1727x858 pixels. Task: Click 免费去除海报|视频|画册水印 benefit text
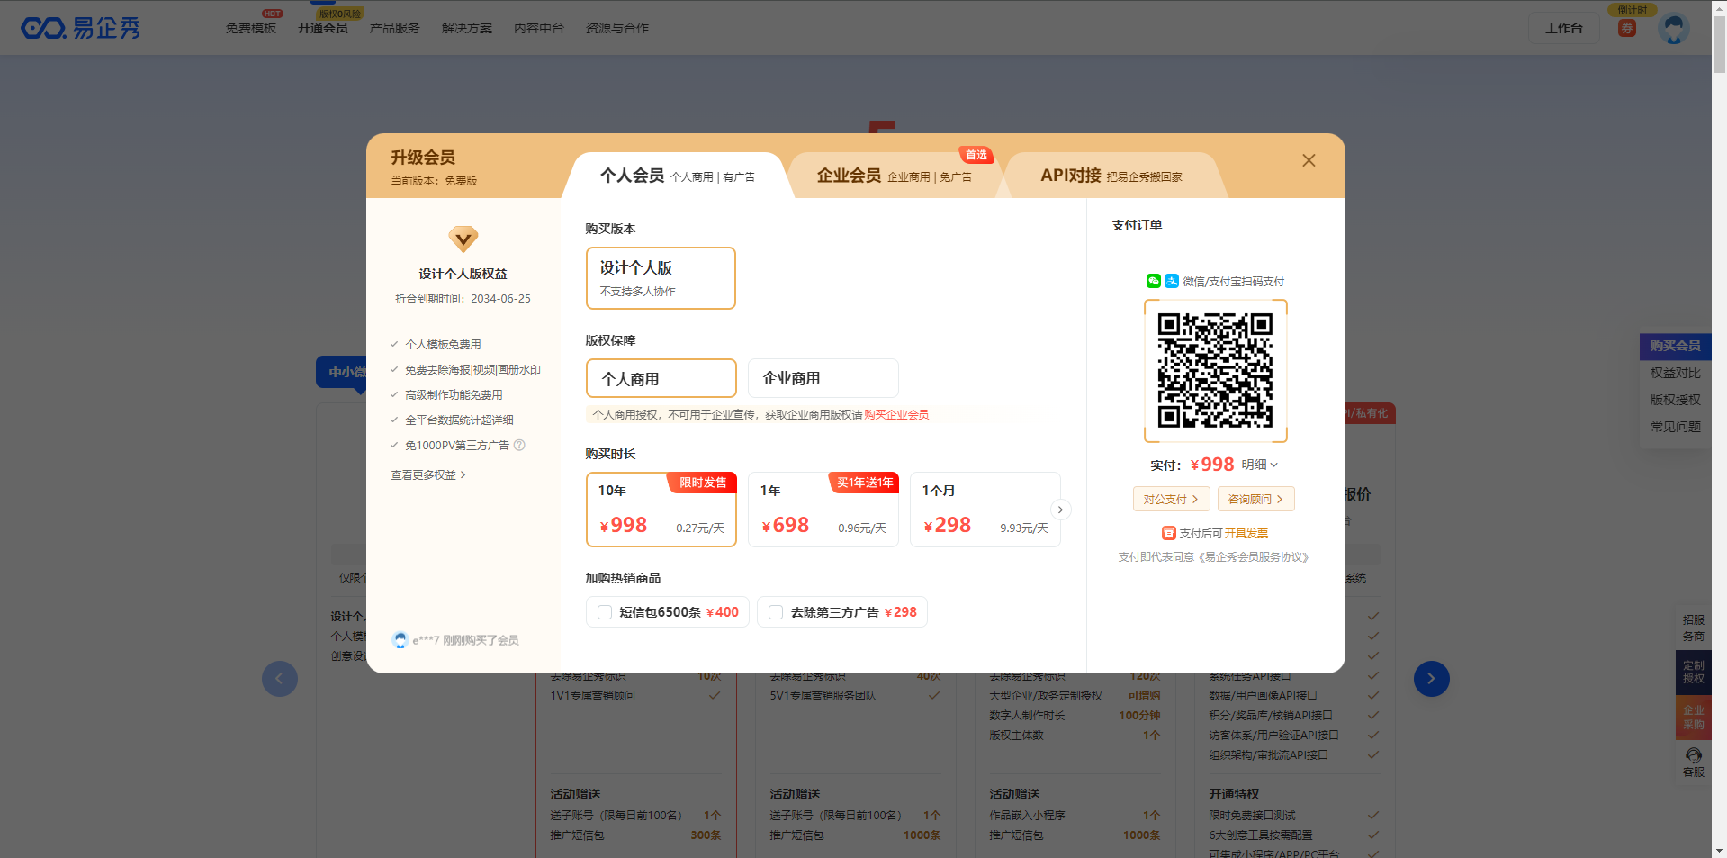tap(472, 370)
